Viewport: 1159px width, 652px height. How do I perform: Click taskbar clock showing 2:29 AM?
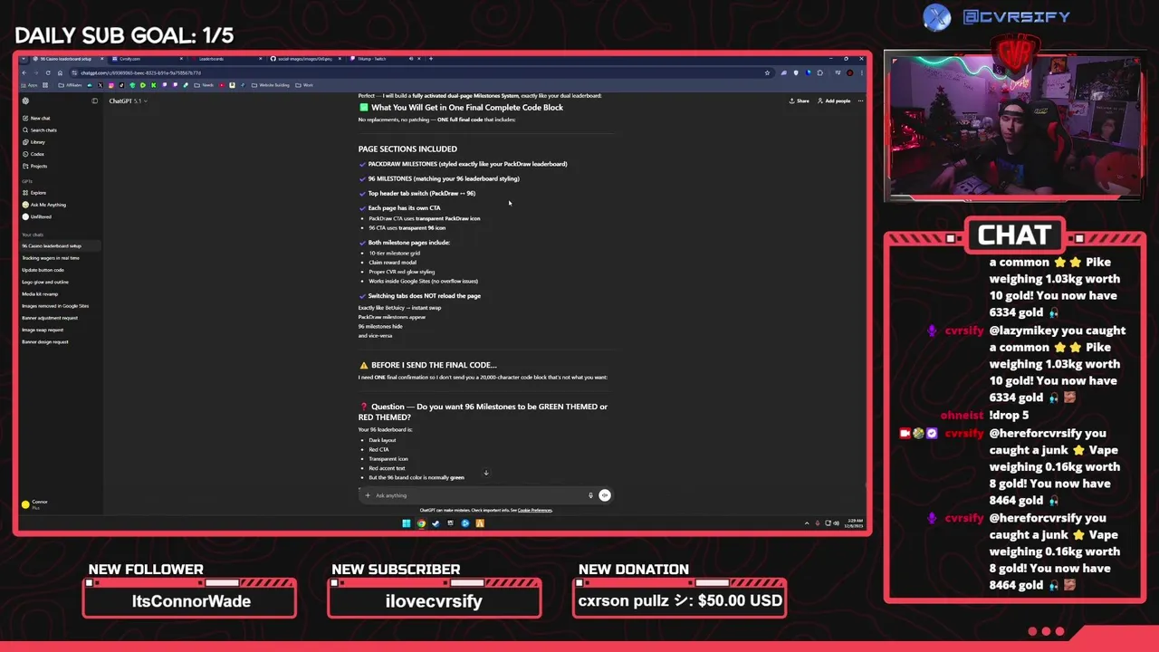(852, 523)
